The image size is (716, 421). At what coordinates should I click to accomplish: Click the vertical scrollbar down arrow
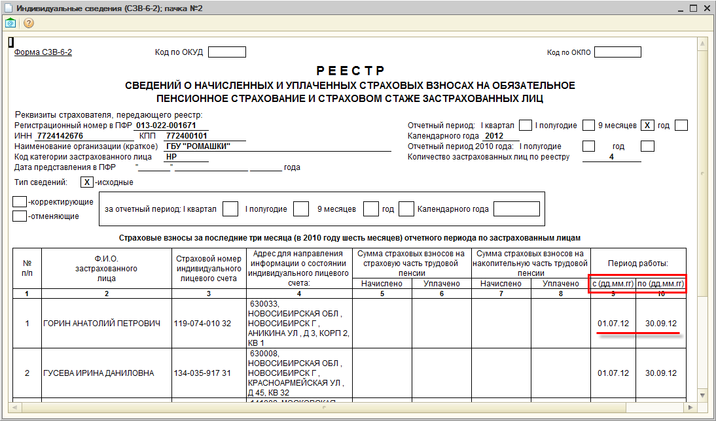click(x=703, y=396)
